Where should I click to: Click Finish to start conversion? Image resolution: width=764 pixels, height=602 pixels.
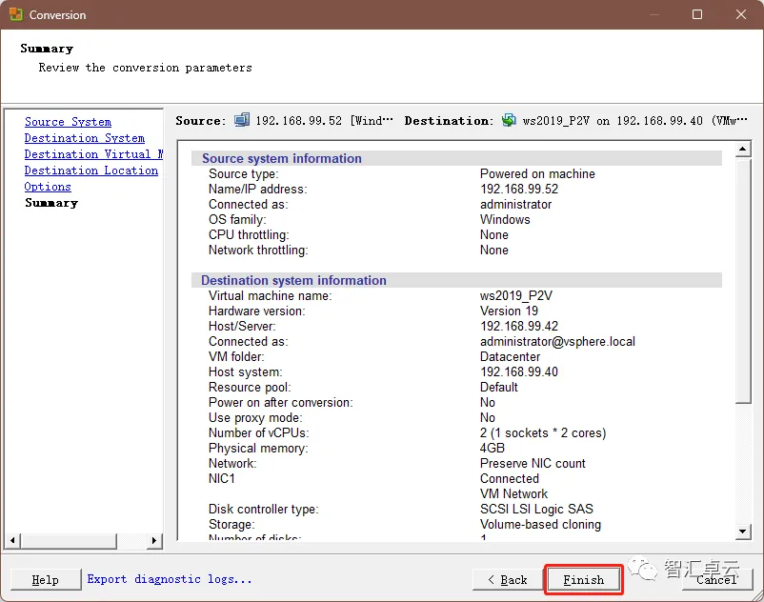[584, 579]
